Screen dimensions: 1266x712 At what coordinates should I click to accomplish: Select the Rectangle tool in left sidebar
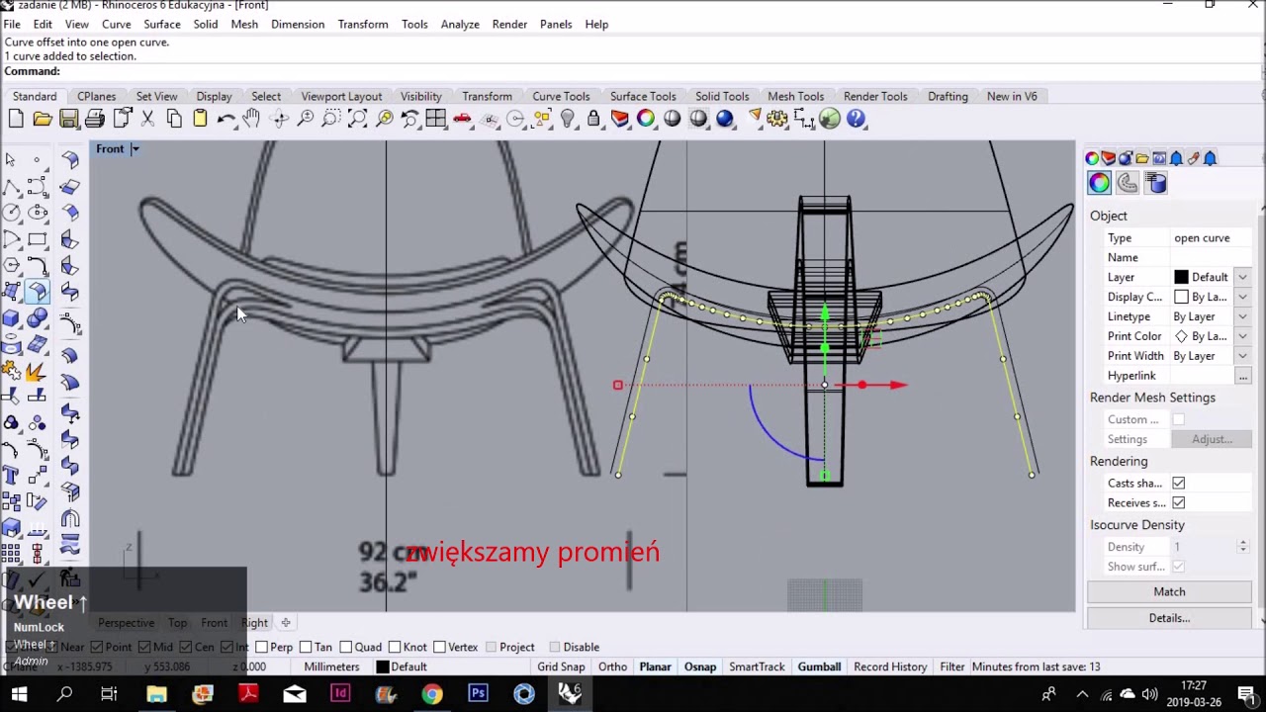(38, 239)
